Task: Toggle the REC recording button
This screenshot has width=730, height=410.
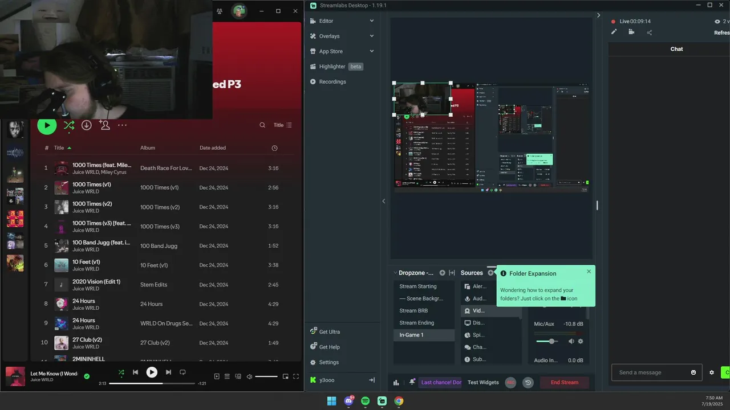Action: pyautogui.click(x=510, y=383)
